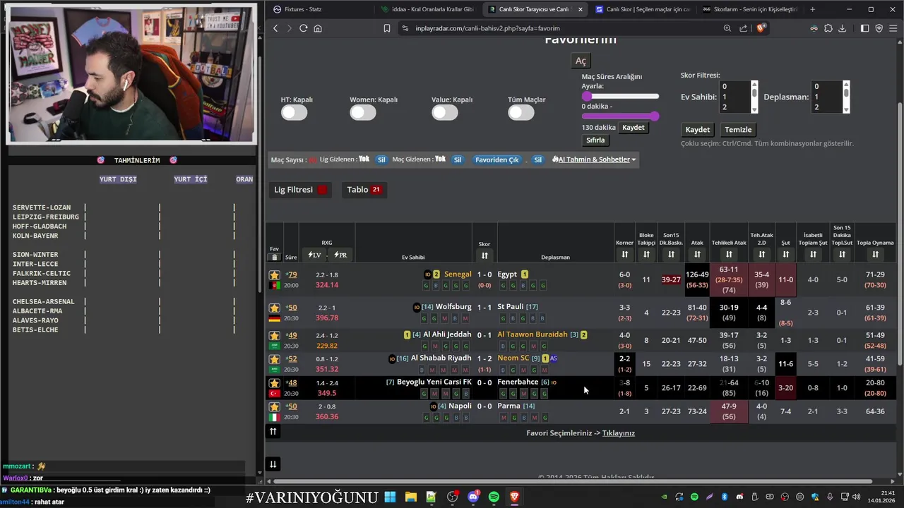
Task: Open the browser hamburger menu
Action: [893, 28]
